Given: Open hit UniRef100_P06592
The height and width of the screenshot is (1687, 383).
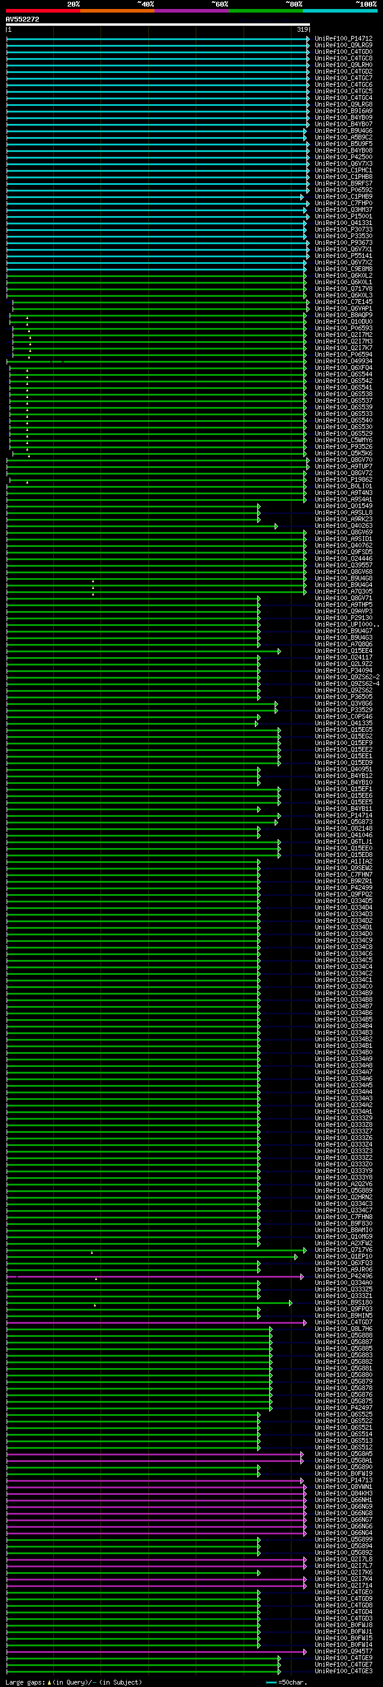Looking at the screenshot, I should click(x=344, y=190).
